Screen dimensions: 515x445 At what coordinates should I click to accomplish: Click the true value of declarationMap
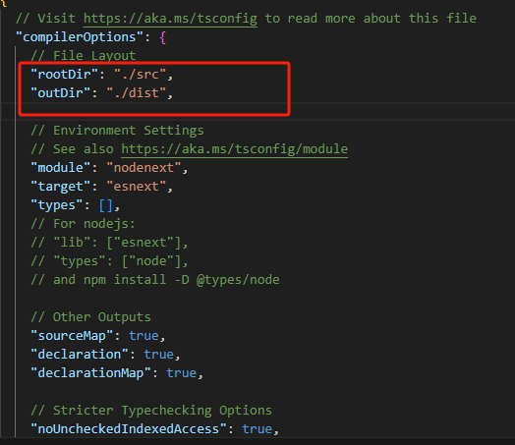tap(181, 373)
